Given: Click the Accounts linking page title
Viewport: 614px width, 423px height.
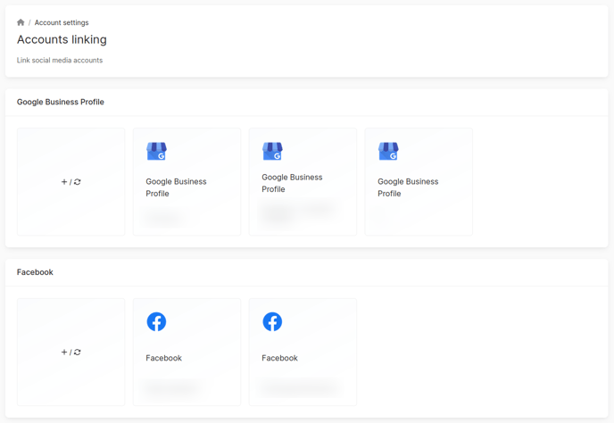Looking at the screenshot, I should coord(62,39).
